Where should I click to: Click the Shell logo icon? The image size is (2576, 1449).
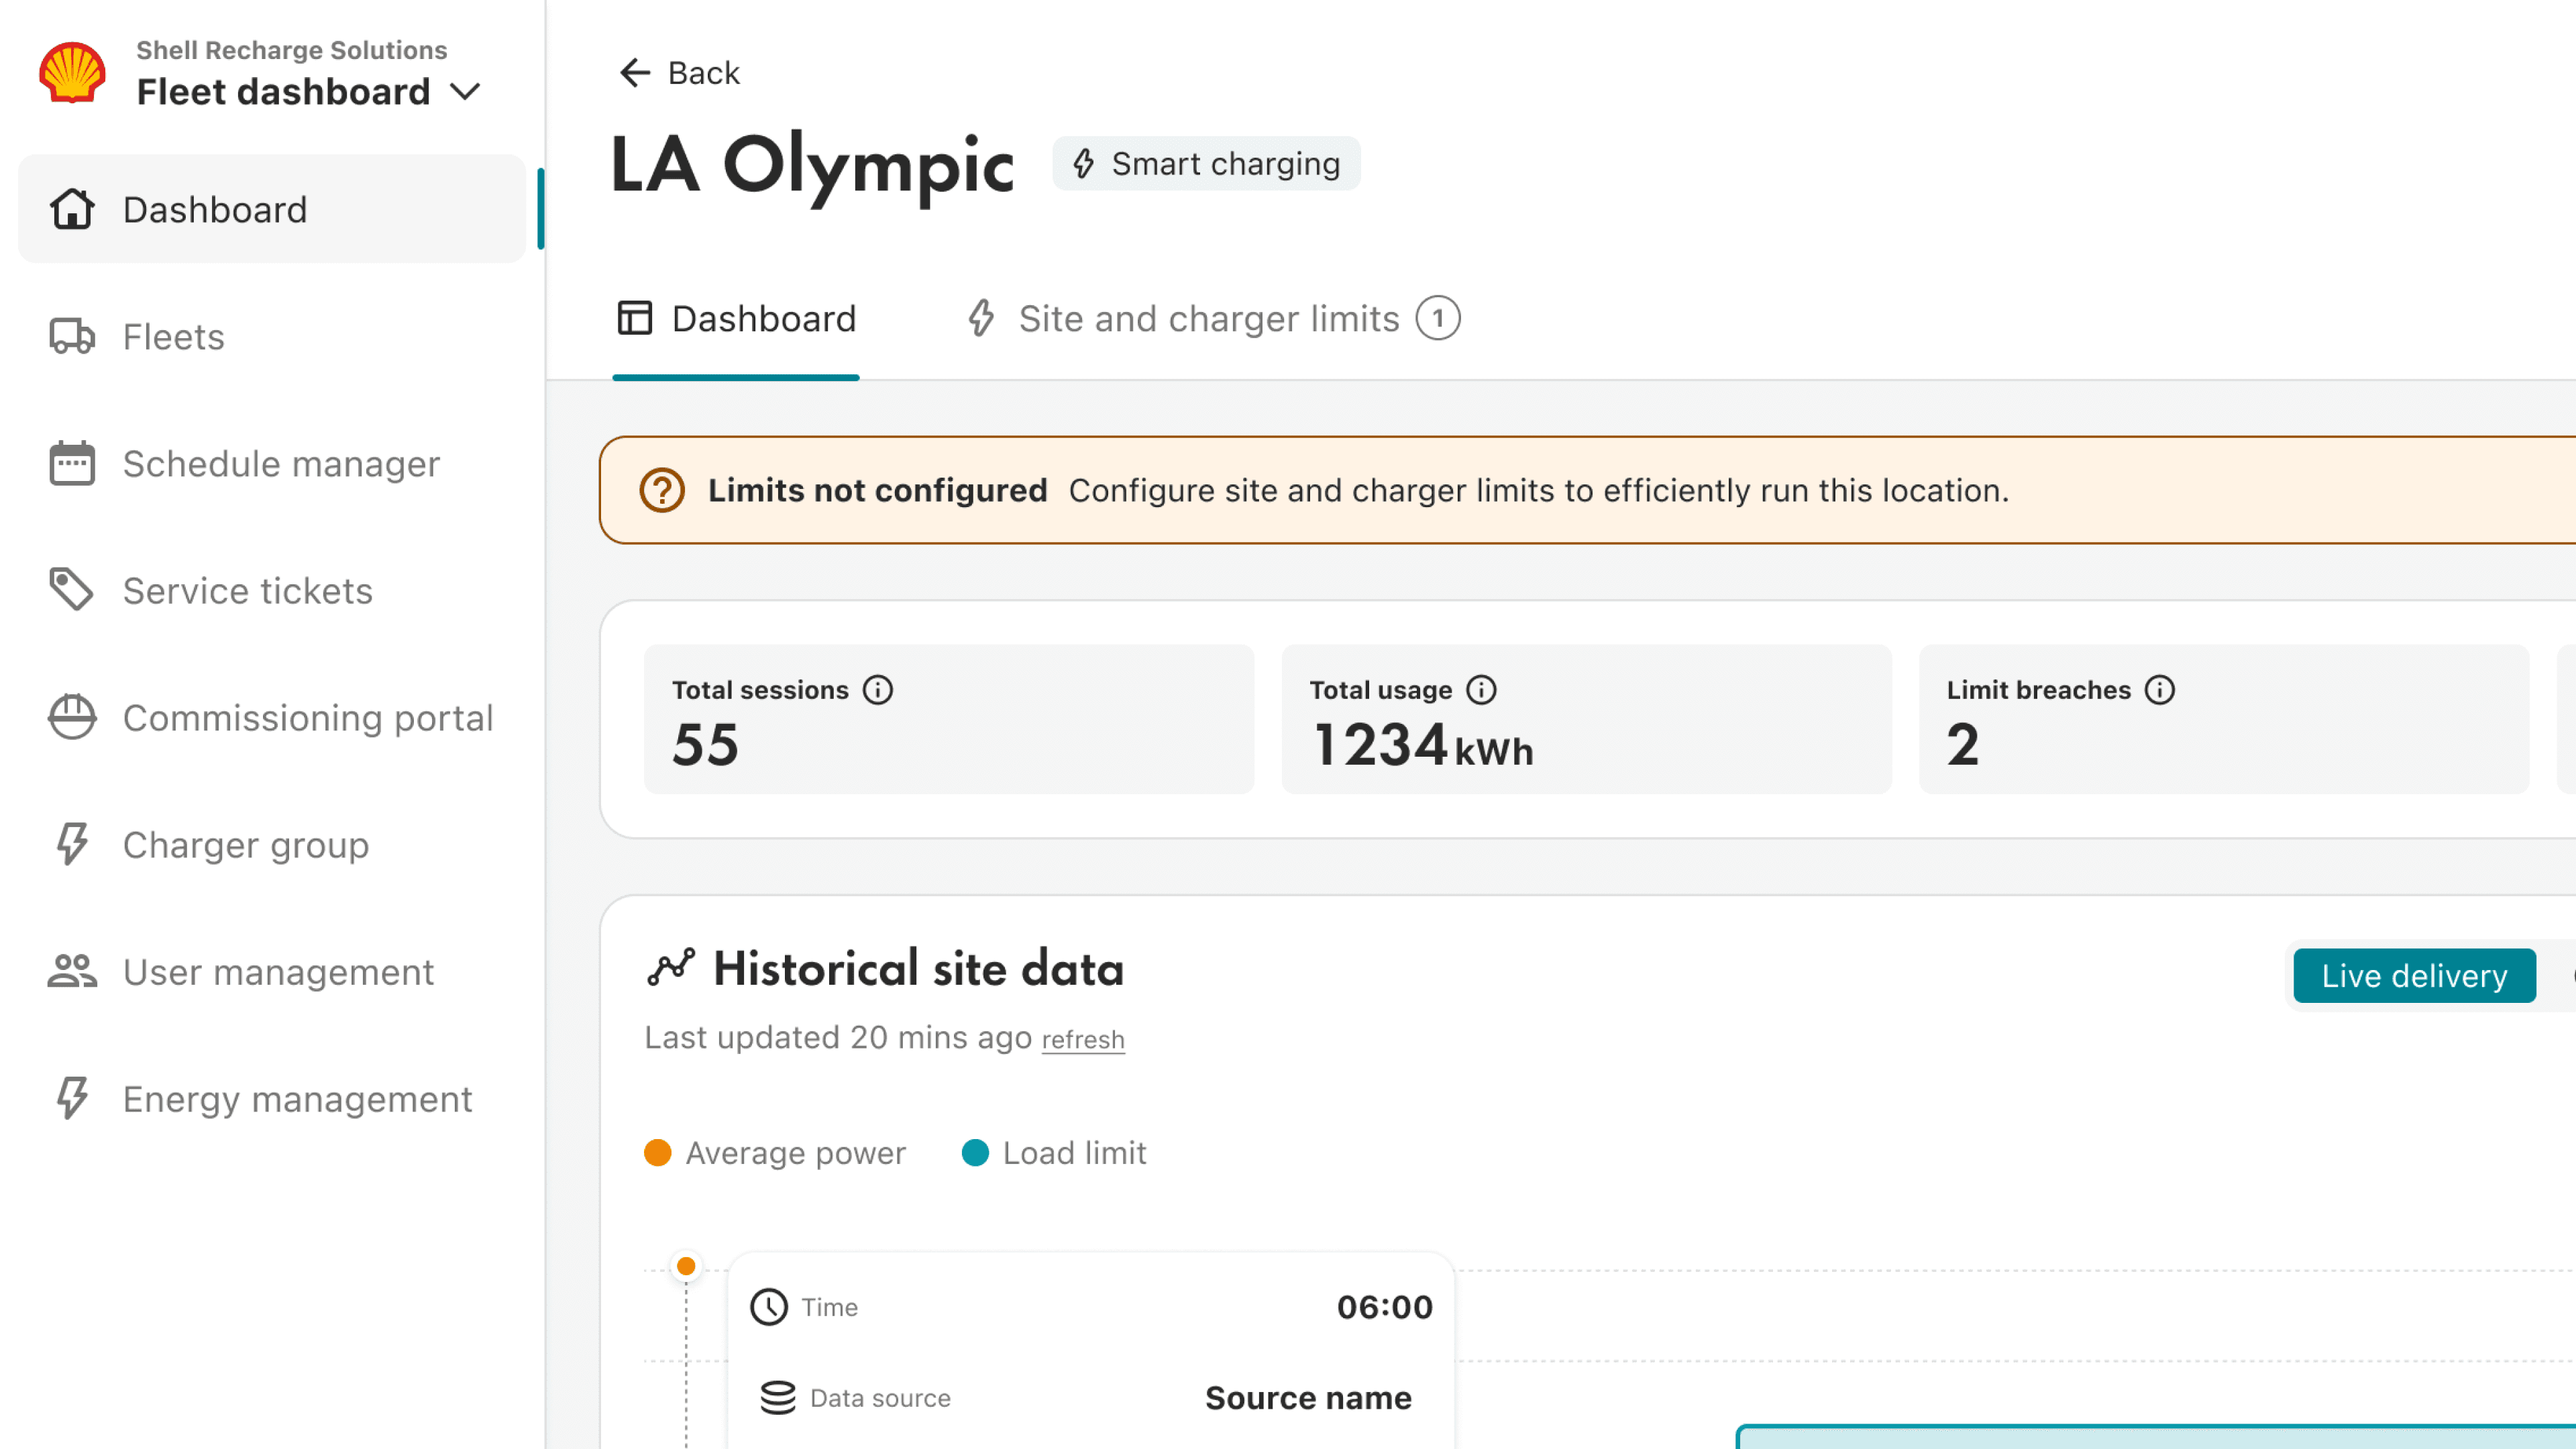[x=72, y=72]
